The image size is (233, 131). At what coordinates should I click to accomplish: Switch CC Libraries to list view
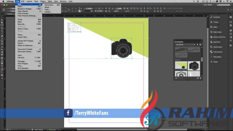200,45
